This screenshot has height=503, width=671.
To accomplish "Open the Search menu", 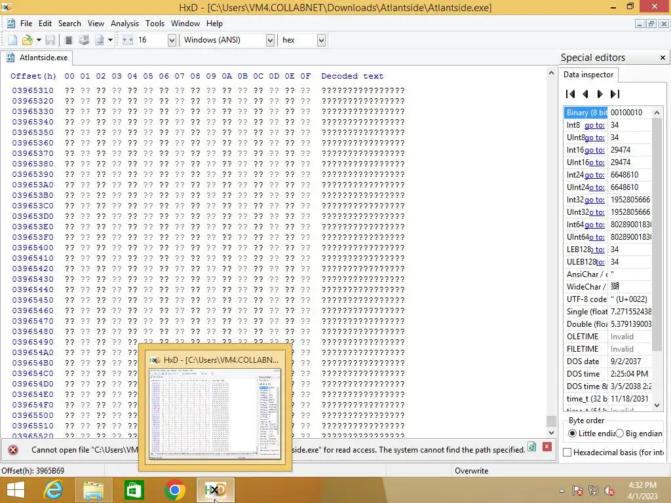I will pos(69,24).
